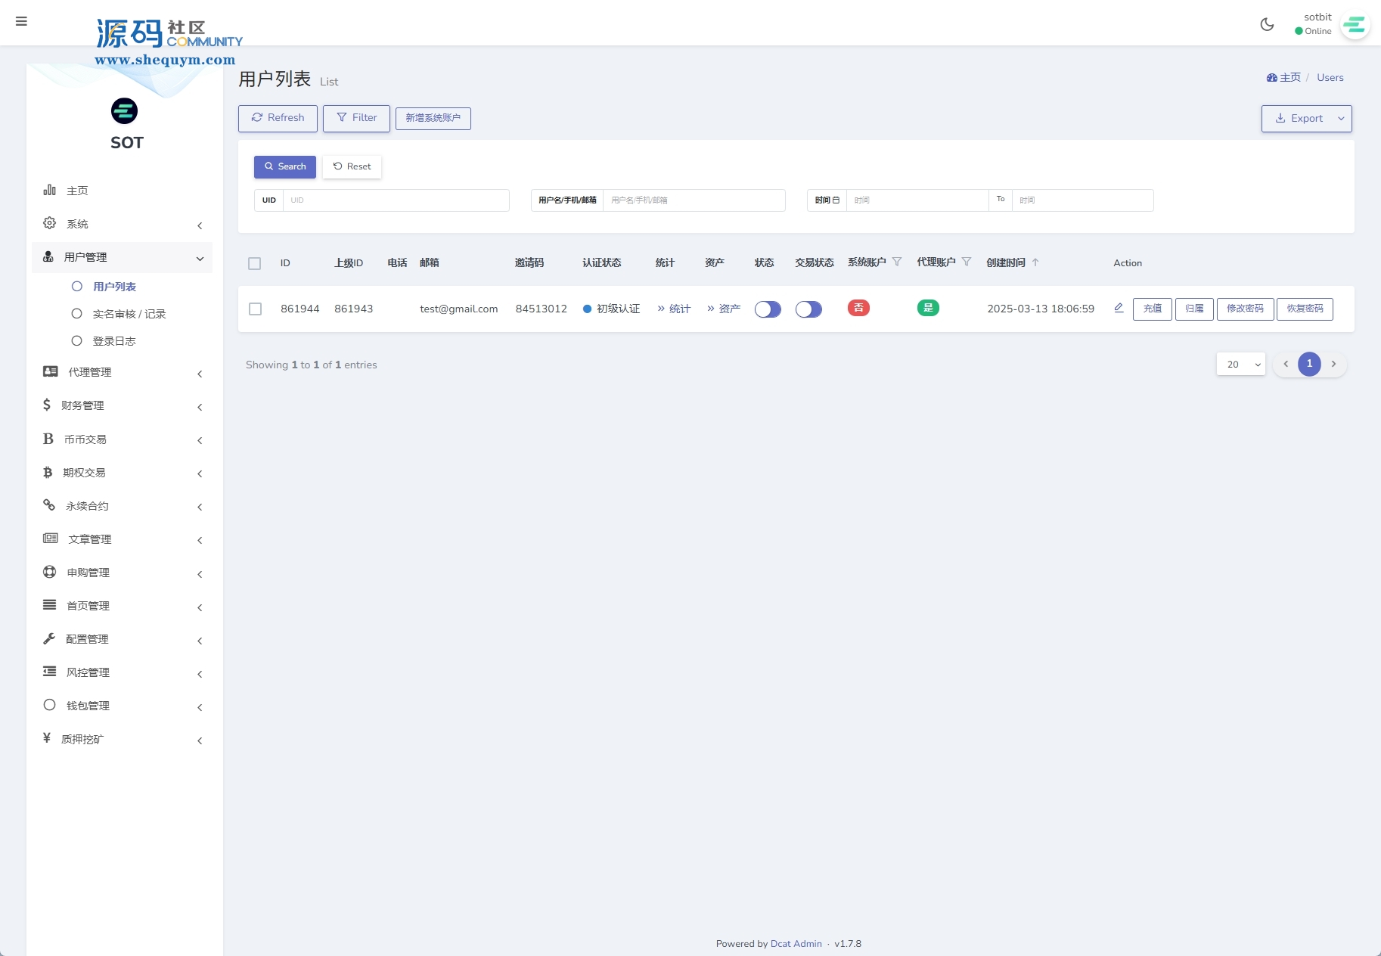This screenshot has height=956, width=1381.
Task: Open the page size dropdown showing 20
Action: click(x=1240, y=365)
